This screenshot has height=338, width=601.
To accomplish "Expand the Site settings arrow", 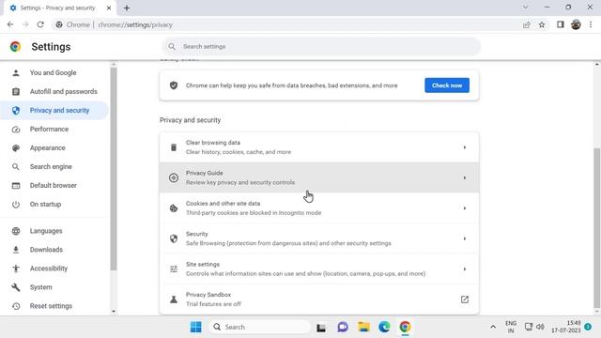I will point(465,269).
